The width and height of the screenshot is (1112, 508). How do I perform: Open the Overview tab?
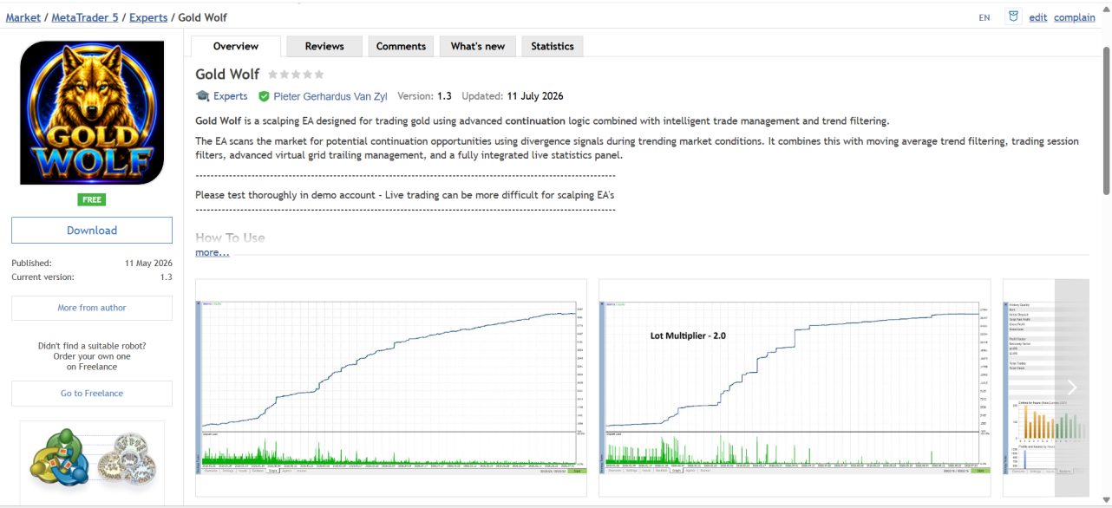point(236,46)
